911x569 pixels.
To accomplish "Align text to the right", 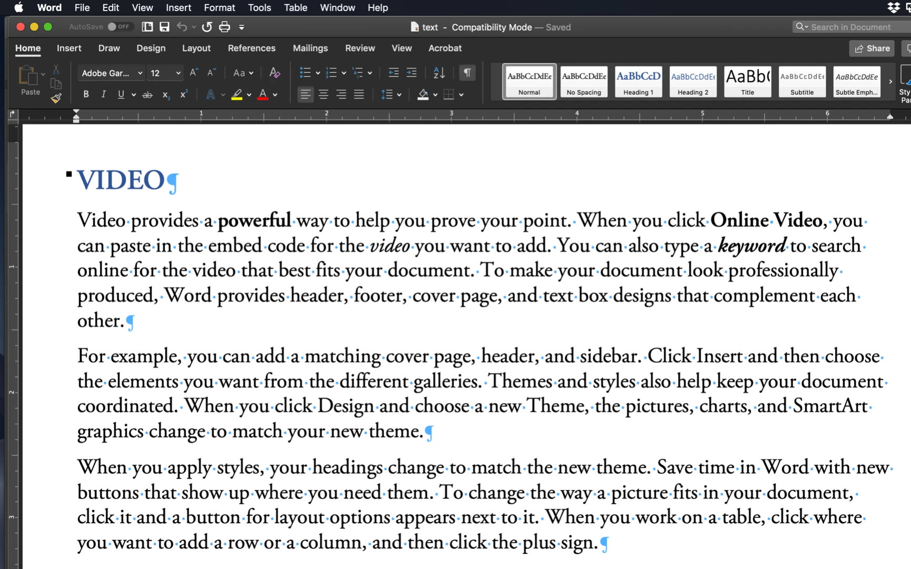I will point(341,95).
